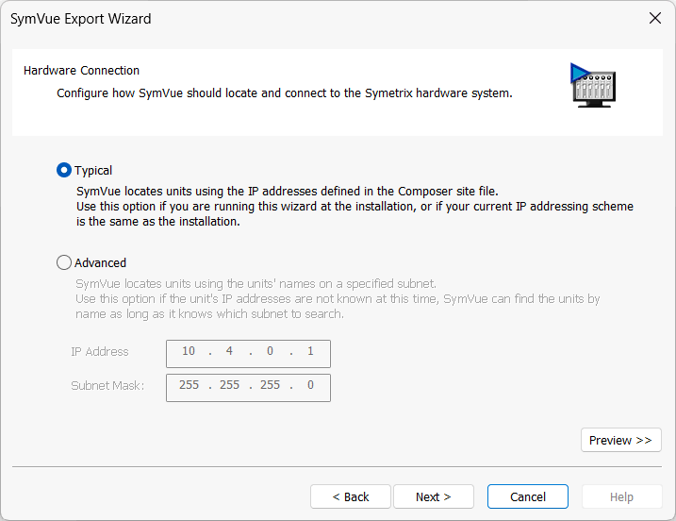
Task: Click the IP Address last octet 1
Action: pyautogui.click(x=310, y=351)
